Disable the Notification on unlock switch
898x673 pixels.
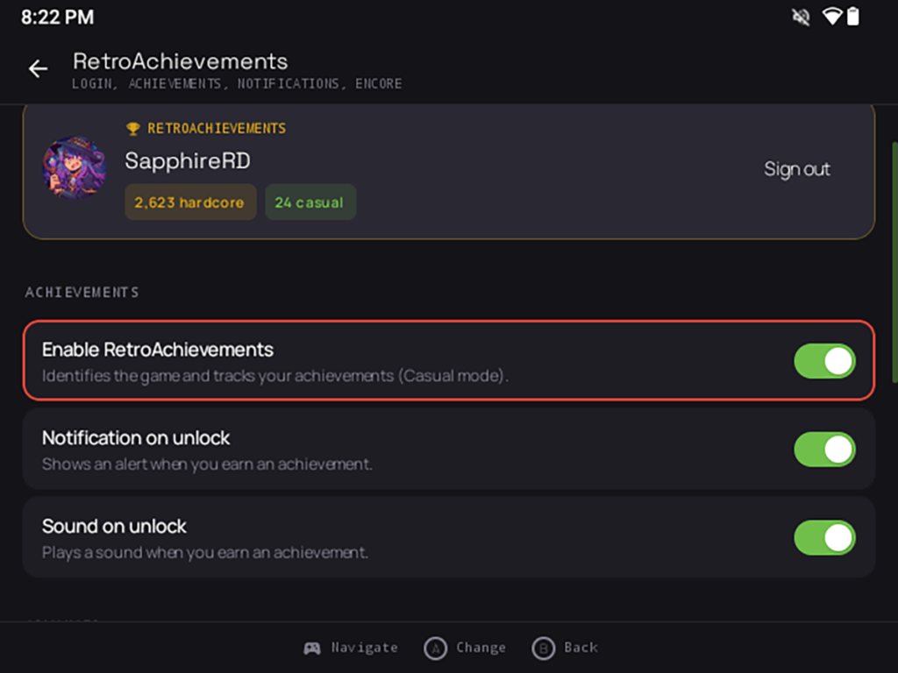(x=824, y=450)
